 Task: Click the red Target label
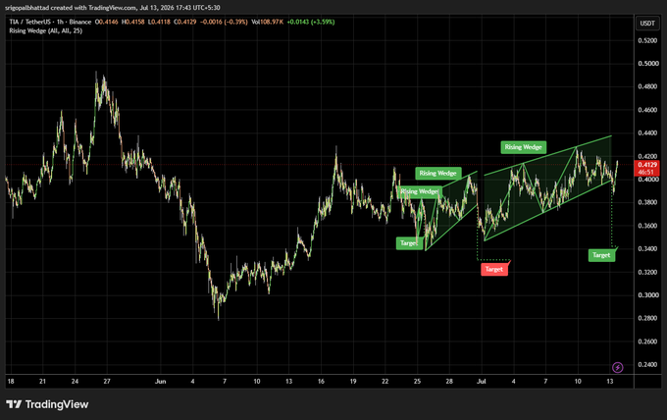pos(494,269)
